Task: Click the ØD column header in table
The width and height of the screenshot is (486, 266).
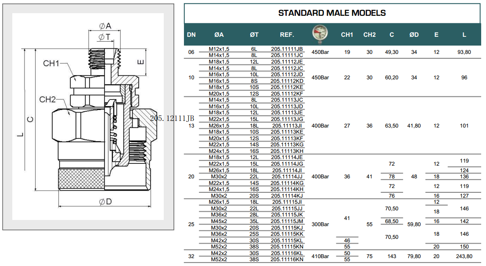Action: pos(414,35)
